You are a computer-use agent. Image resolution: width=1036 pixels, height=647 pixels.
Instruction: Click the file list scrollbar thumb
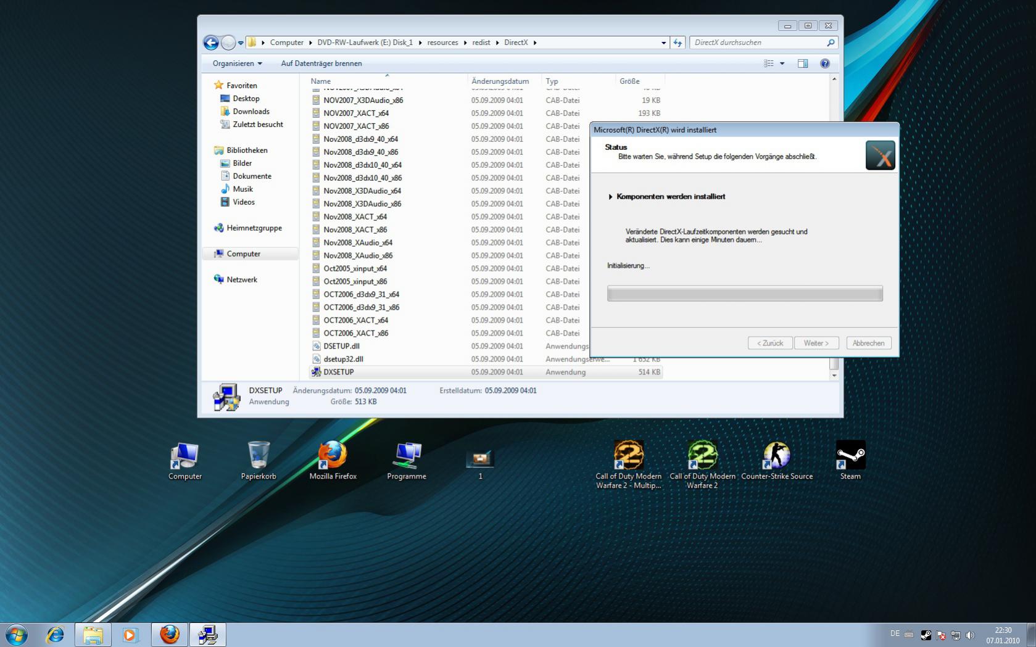tap(834, 363)
